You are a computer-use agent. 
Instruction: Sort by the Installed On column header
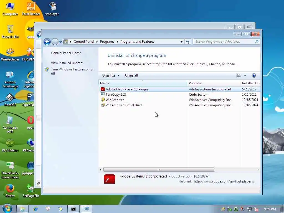[x=250, y=83]
